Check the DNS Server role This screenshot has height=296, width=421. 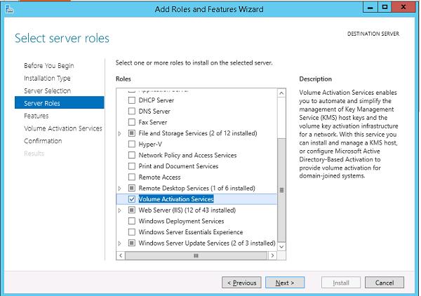(x=132, y=111)
